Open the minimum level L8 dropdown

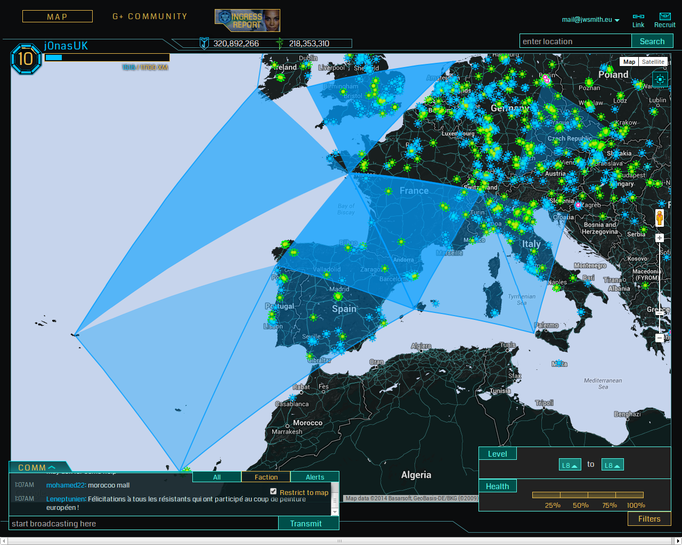point(570,465)
